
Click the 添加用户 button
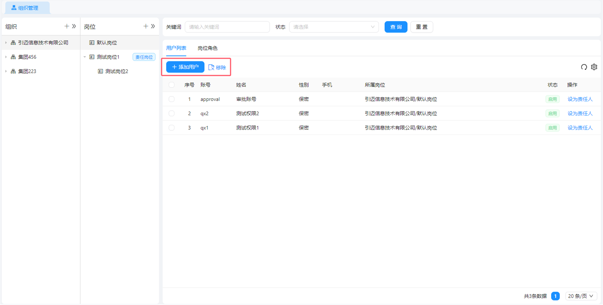click(x=185, y=67)
